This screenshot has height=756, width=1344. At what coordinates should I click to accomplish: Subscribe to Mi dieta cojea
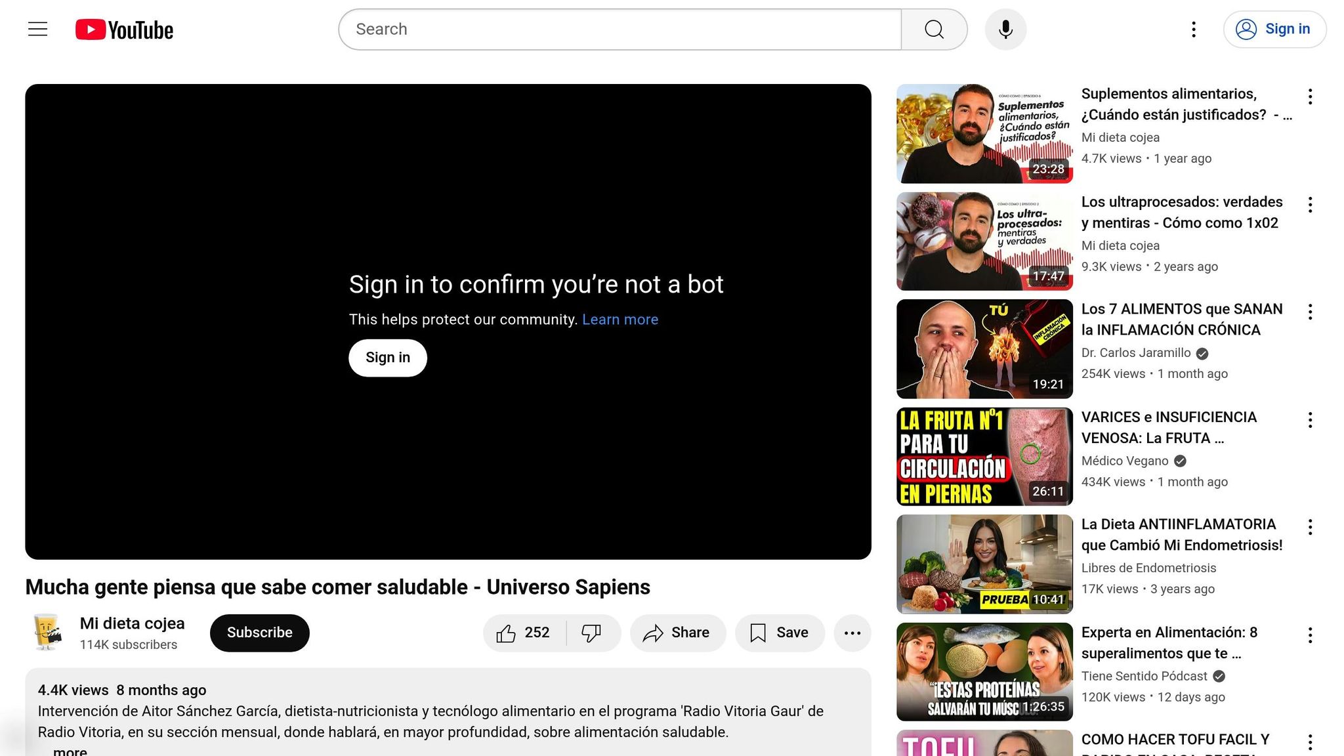[x=260, y=633]
